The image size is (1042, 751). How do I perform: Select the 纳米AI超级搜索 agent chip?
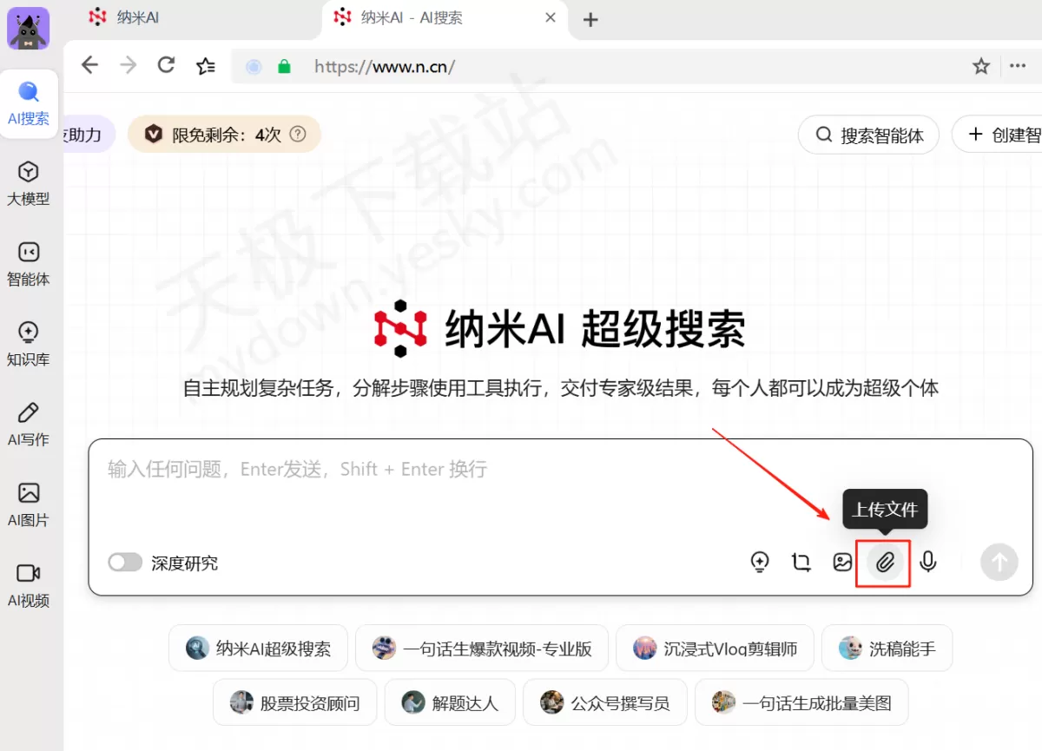(x=258, y=649)
